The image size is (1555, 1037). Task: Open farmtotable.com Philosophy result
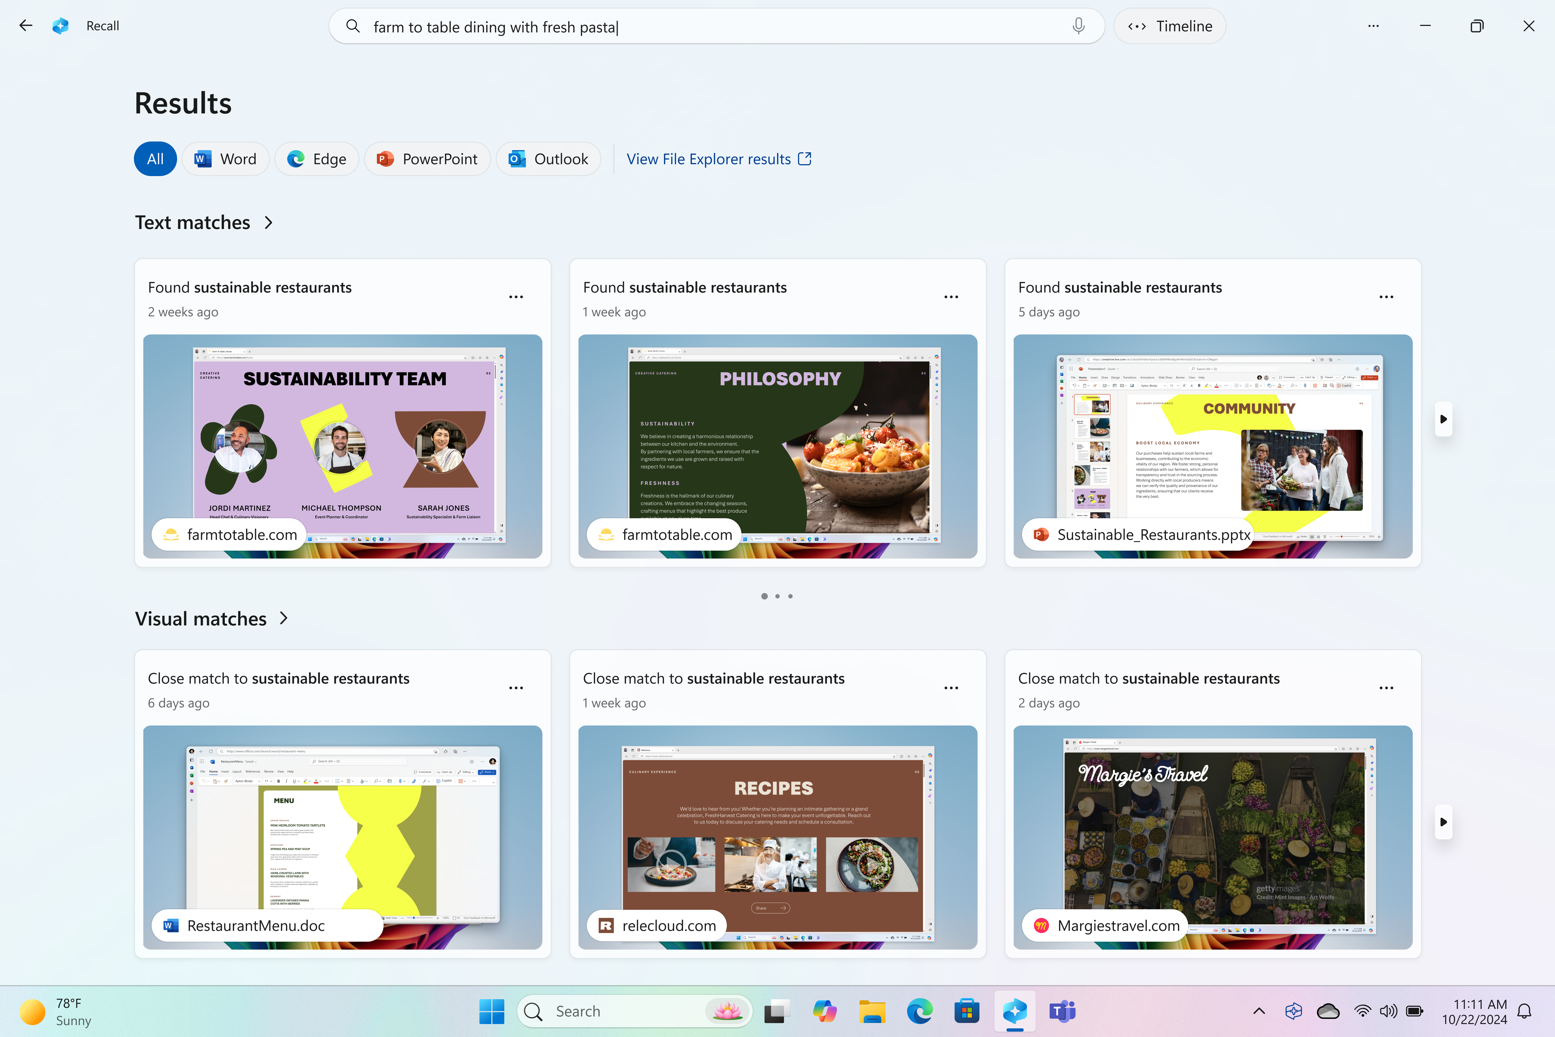(x=777, y=446)
